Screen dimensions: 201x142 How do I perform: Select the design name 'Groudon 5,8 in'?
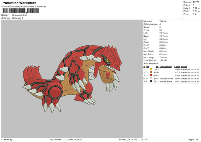click(19, 15)
